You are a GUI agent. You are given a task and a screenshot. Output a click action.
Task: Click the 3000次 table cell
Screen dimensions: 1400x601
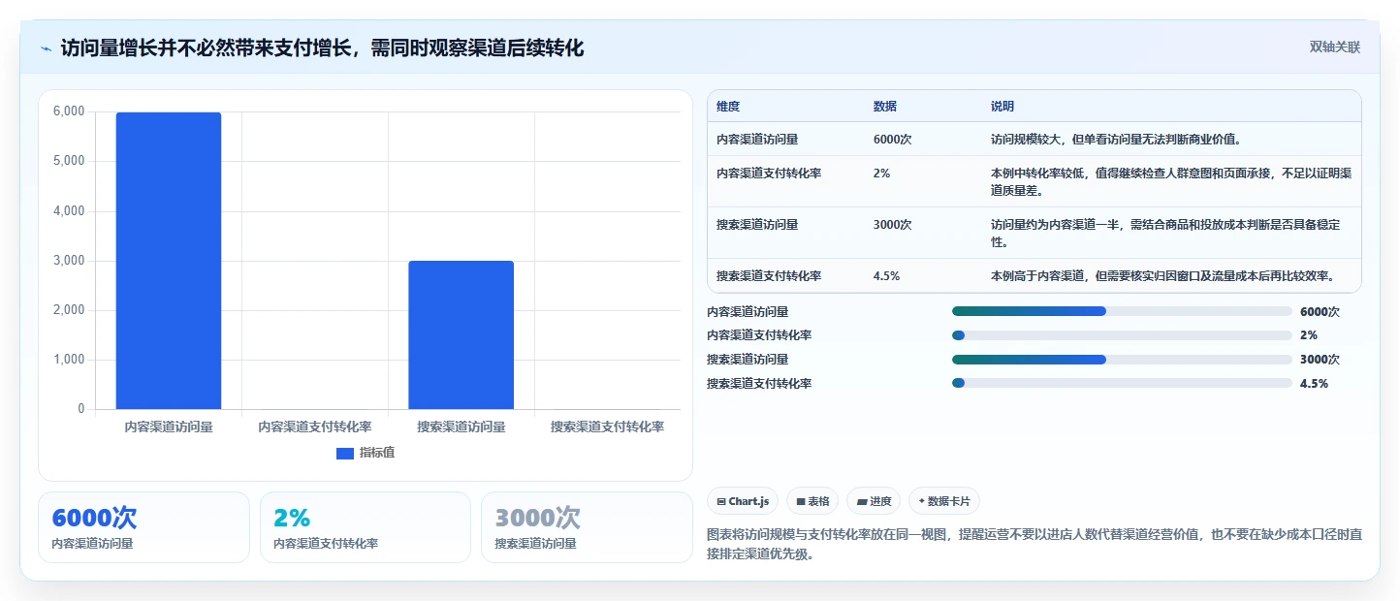click(892, 225)
